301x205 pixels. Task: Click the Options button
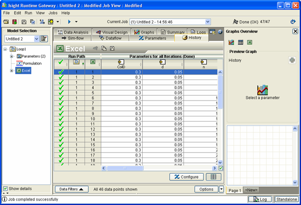(x=206, y=189)
